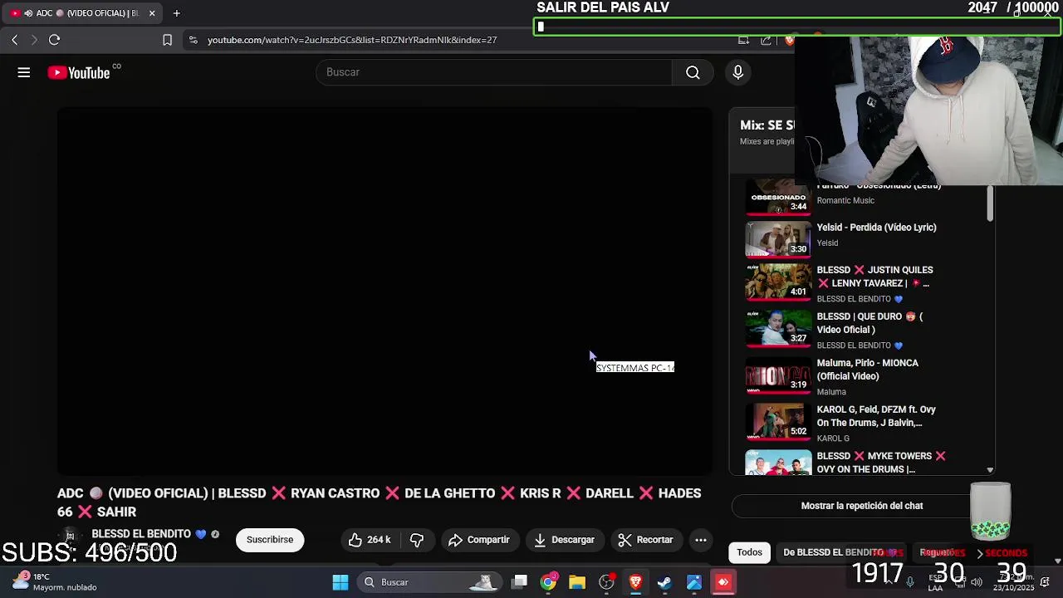Play BLESSD | QUE DURO Video Oficial
Image resolution: width=1063 pixels, height=598 pixels.
pyautogui.click(x=870, y=323)
